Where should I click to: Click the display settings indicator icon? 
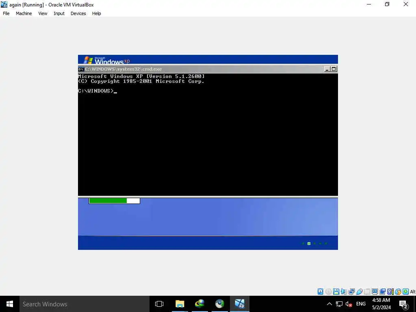pyautogui.click(x=375, y=292)
